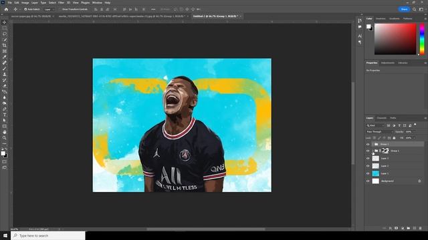The image size is (428, 240).
Task: Select the Rectangle shape tool
Action: coord(5,126)
